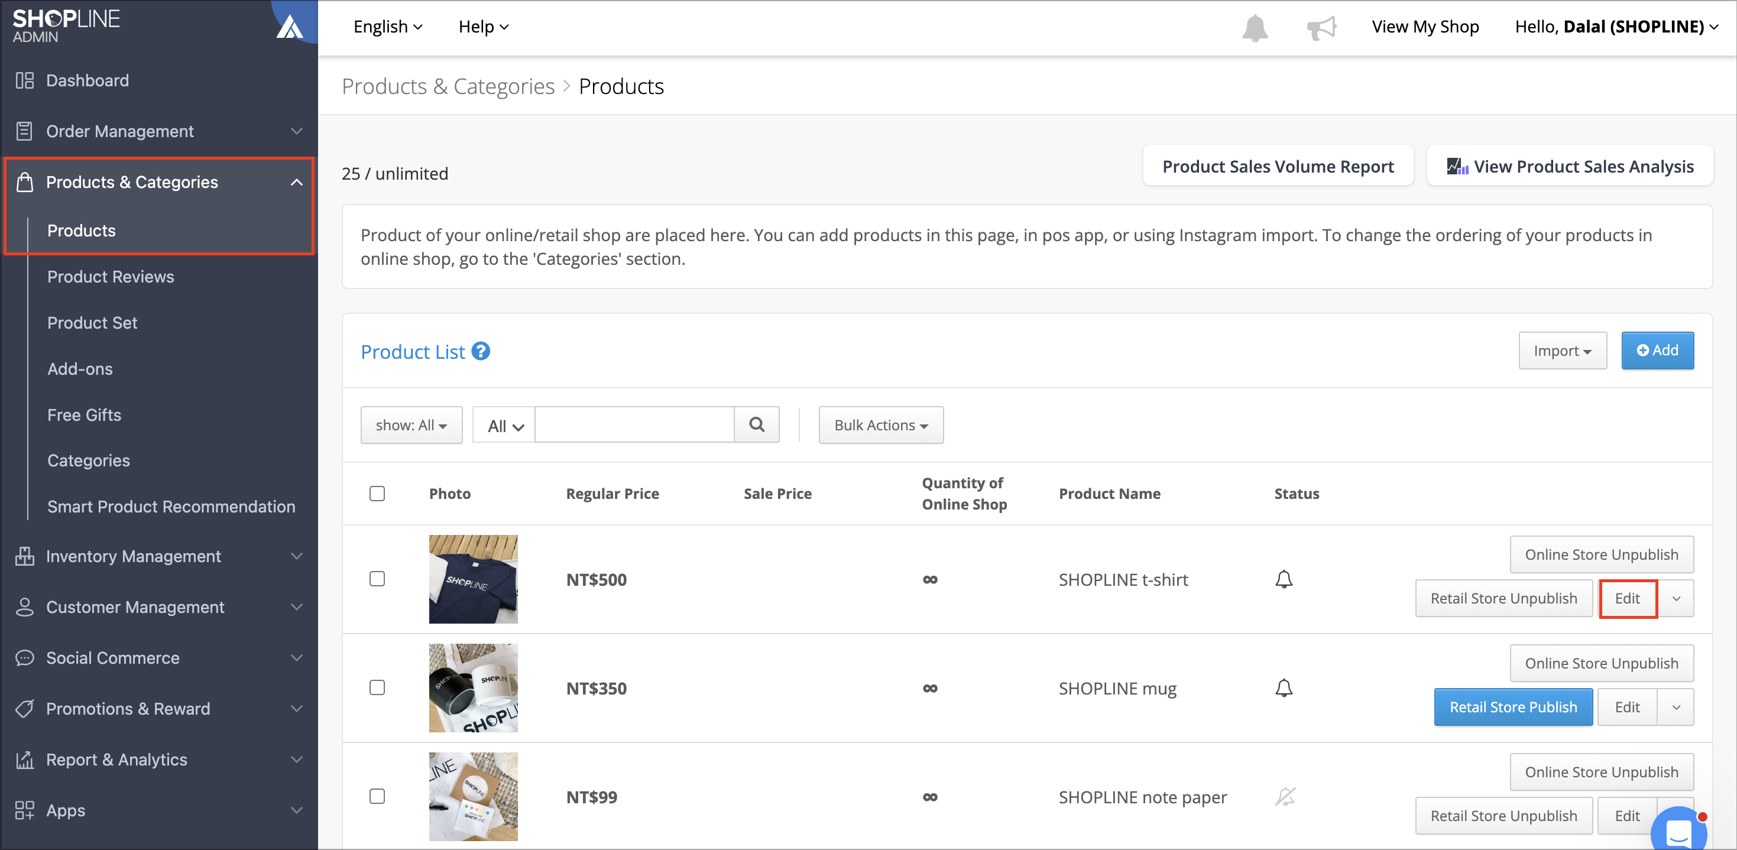Go to Product Reviews in sidebar

pyautogui.click(x=111, y=277)
